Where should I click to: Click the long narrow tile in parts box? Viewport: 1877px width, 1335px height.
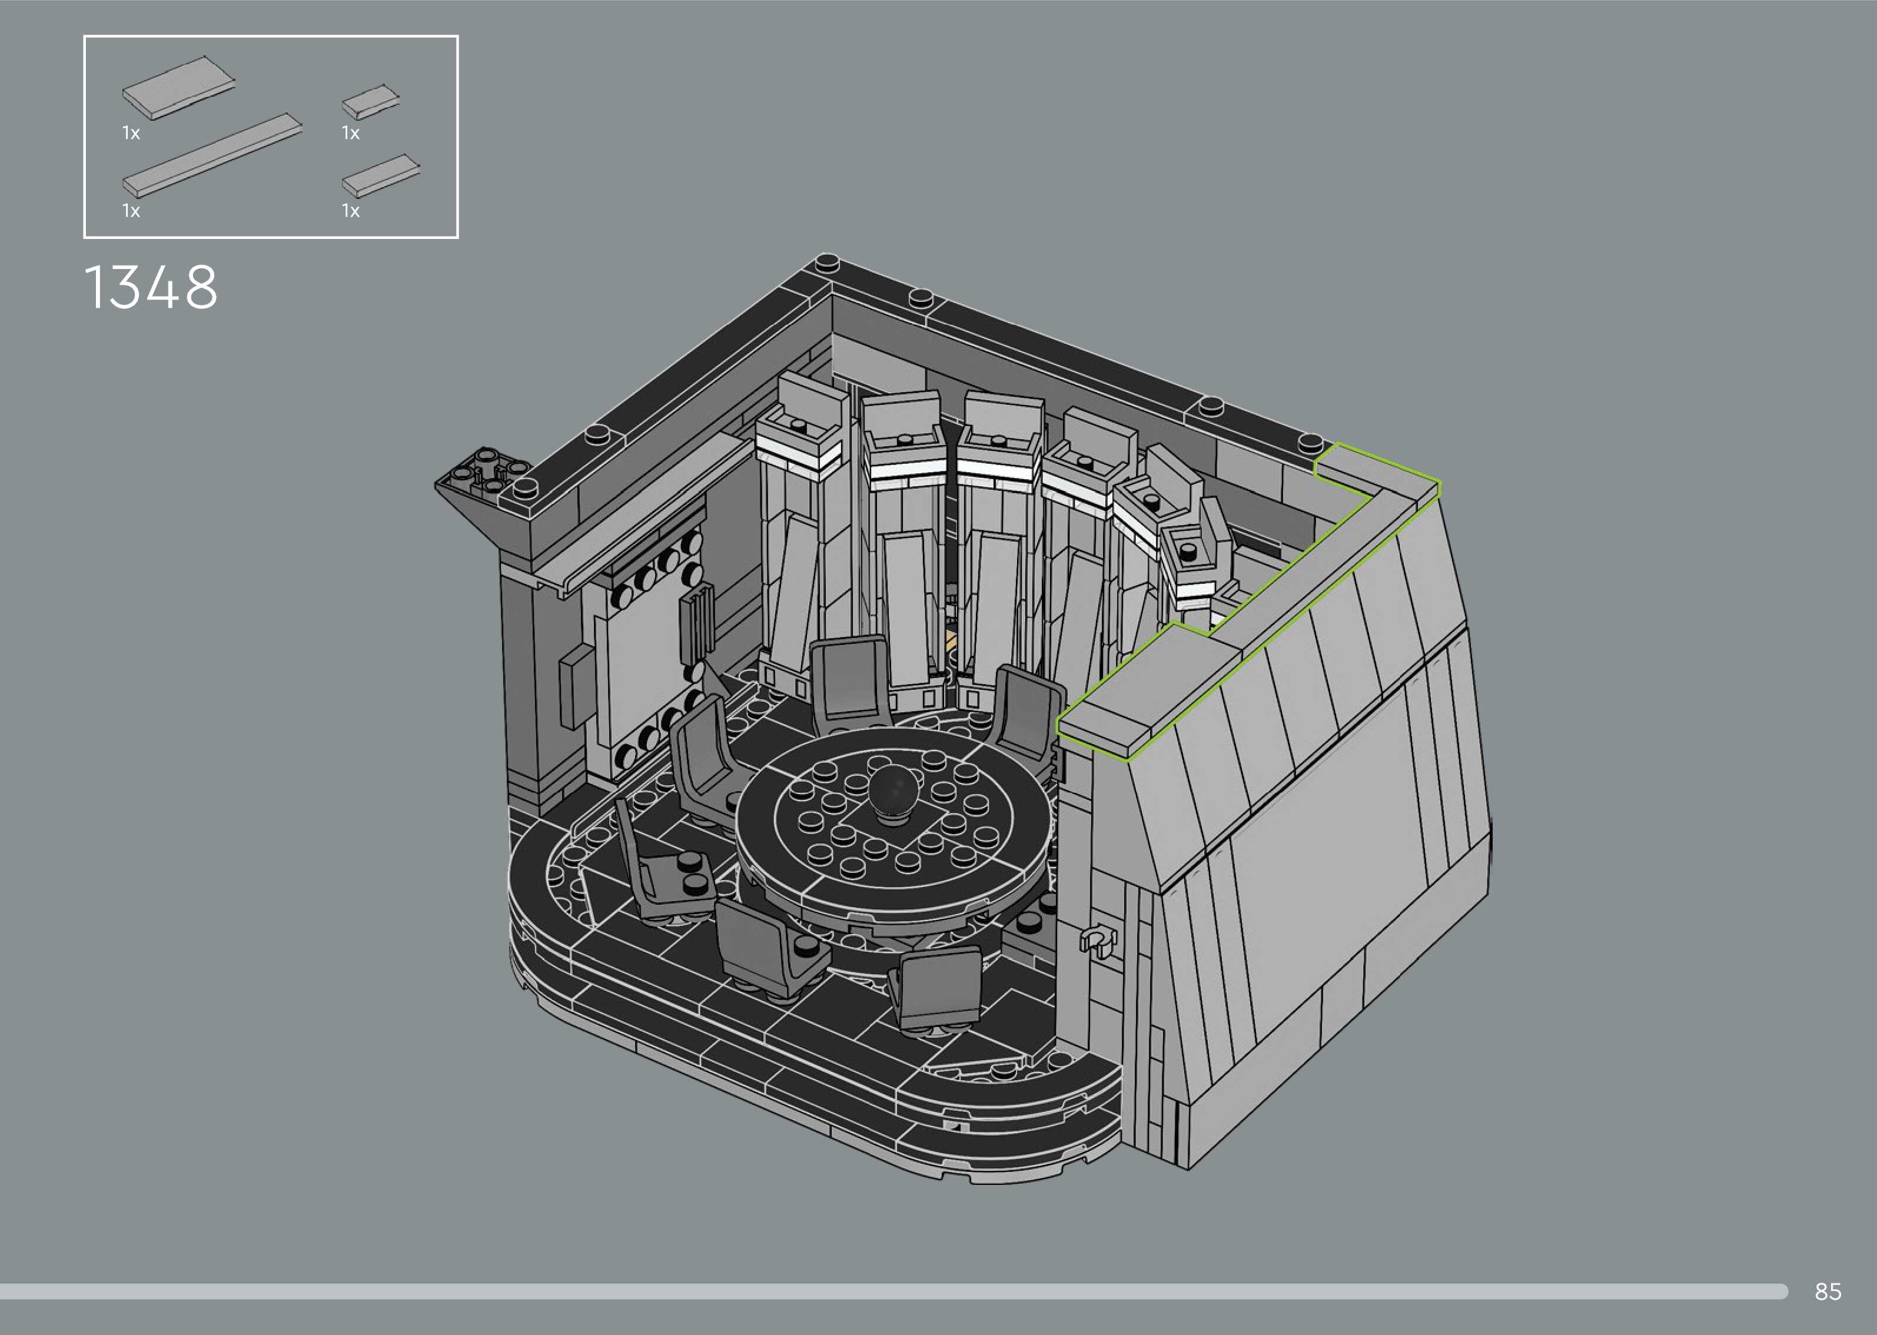pos(212,155)
